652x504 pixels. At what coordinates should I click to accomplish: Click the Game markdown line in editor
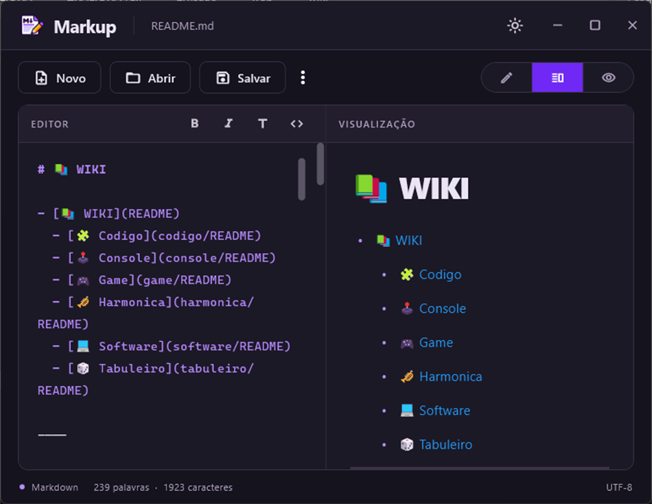pyautogui.click(x=142, y=280)
